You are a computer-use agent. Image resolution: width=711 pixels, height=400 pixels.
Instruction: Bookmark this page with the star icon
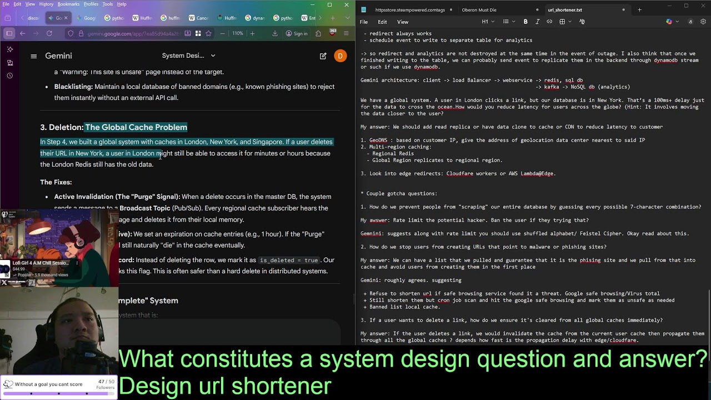pyautogui.click(x=208, y=33)
